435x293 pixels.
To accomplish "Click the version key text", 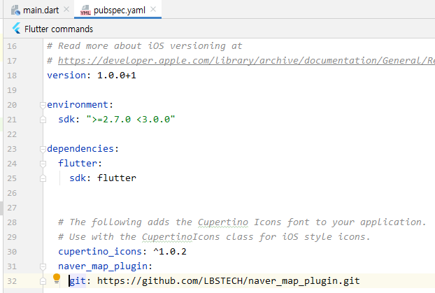I will [x=66, y=76].
